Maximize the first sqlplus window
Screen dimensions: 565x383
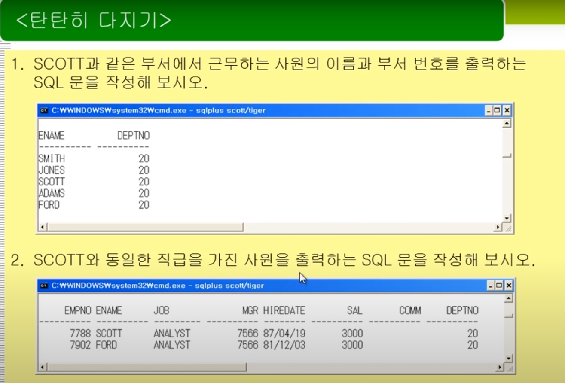pyautogui.click(x=498, y=111)
